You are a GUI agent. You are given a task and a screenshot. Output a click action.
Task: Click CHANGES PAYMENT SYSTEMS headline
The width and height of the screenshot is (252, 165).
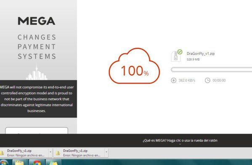point(37,47)
